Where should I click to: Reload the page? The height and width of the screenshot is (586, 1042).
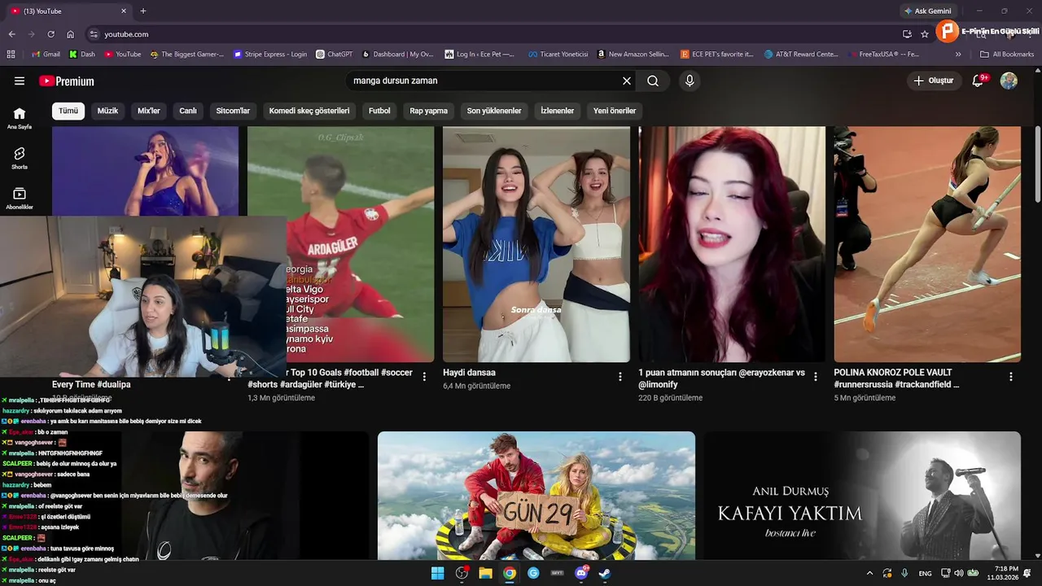(50, 34)
